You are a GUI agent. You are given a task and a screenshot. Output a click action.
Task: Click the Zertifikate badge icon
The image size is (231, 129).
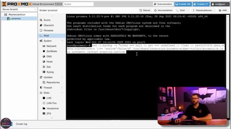pyautogui.click(x=44, y=51)
